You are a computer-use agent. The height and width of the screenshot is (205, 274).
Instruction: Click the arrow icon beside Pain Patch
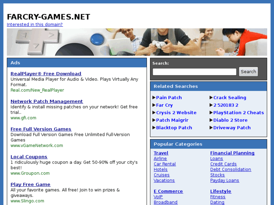(154, 97)
